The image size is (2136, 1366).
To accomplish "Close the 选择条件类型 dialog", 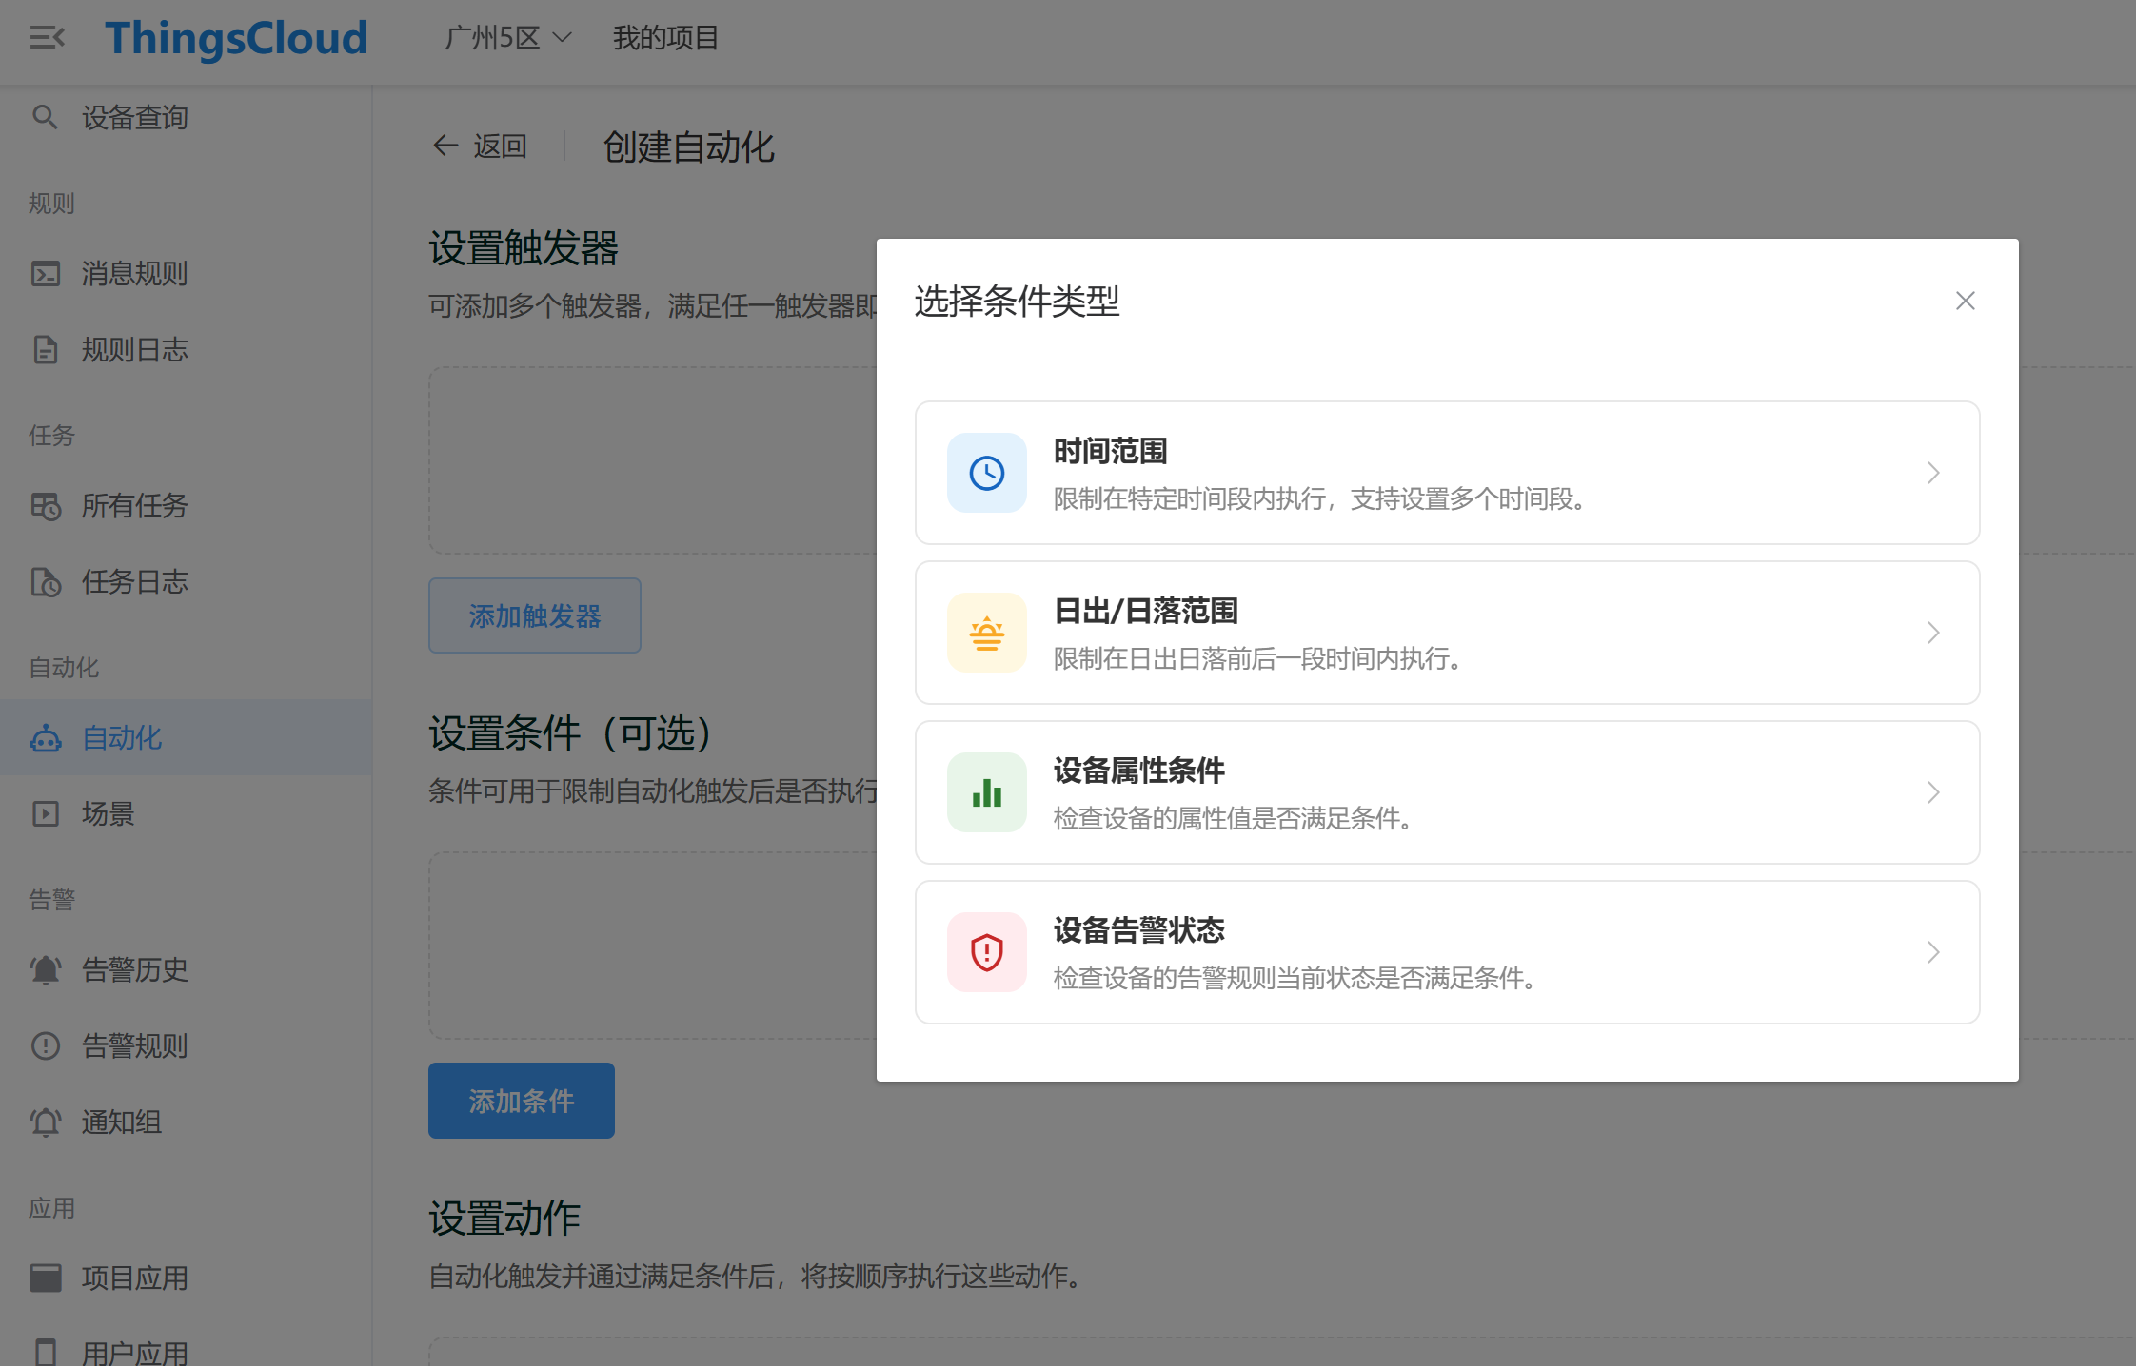I will pos(1965,301).
